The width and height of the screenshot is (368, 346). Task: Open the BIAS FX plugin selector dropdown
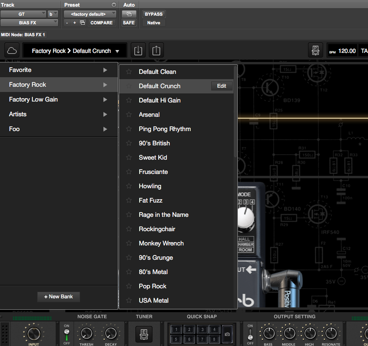(x=29, y=23)
